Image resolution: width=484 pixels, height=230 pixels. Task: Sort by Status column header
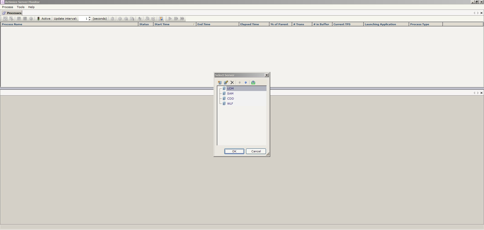pyautogui.click(x=146, y=24)
